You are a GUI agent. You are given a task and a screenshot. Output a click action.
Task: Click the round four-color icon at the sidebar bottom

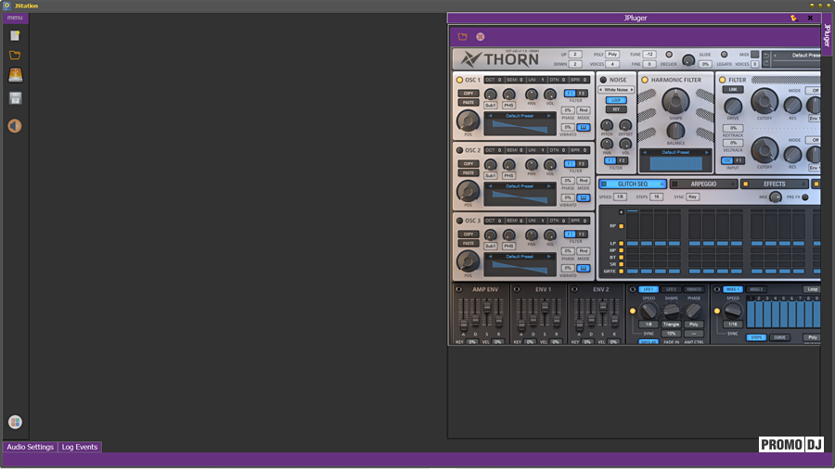15,422
